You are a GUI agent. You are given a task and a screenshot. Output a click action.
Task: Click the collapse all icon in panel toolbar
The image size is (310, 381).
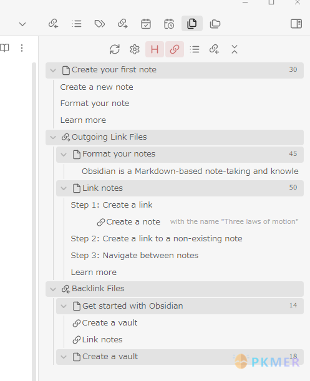coord(235,49)
